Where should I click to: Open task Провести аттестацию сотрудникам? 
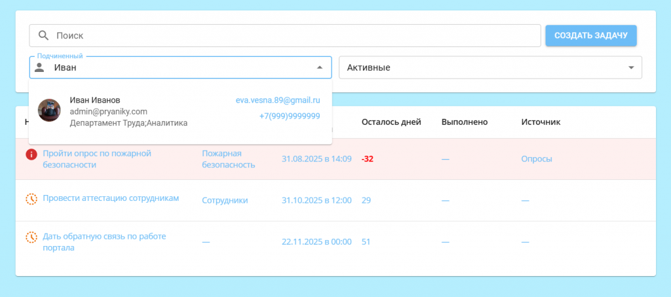111,198
